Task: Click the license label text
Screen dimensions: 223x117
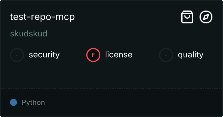Action: (x=119, y=55)
